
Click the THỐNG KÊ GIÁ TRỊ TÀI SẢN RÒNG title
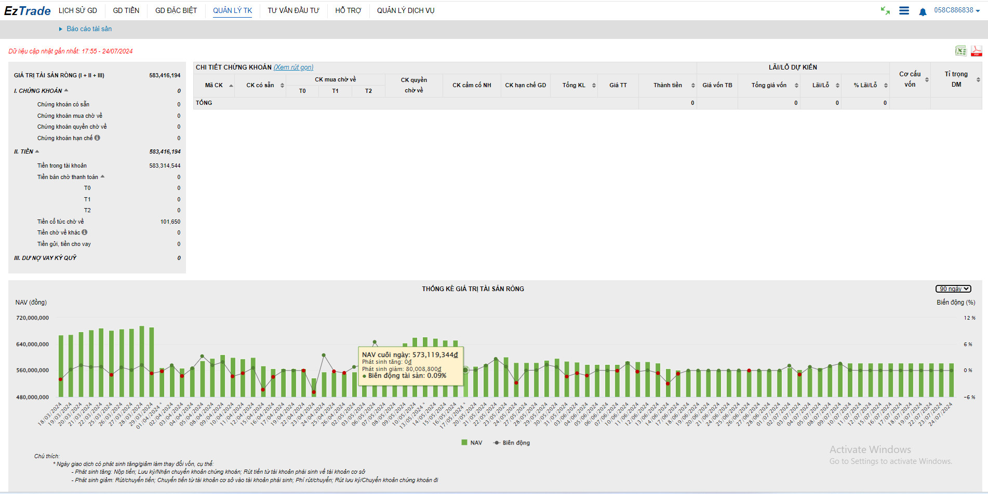[473, 289]
